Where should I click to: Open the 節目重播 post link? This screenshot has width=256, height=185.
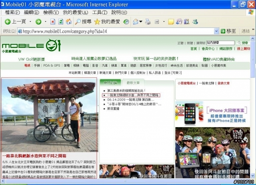click(113, 108)
